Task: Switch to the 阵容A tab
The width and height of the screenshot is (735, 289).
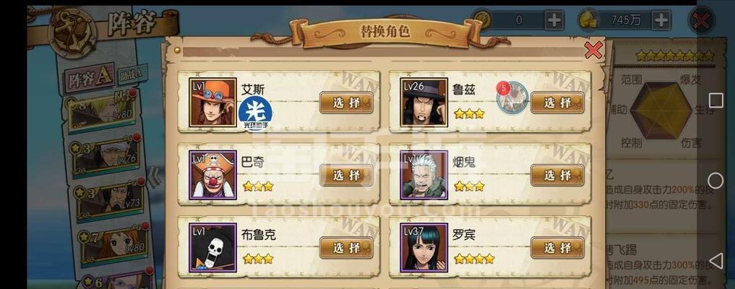Action: [89, 78]
